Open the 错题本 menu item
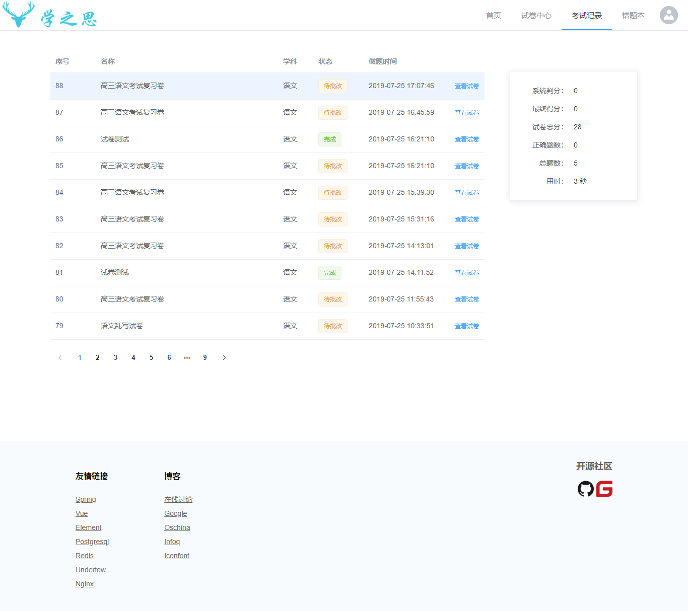Image resolution: width=688 pixels, height=611 pixels. (x=633, y=16)
